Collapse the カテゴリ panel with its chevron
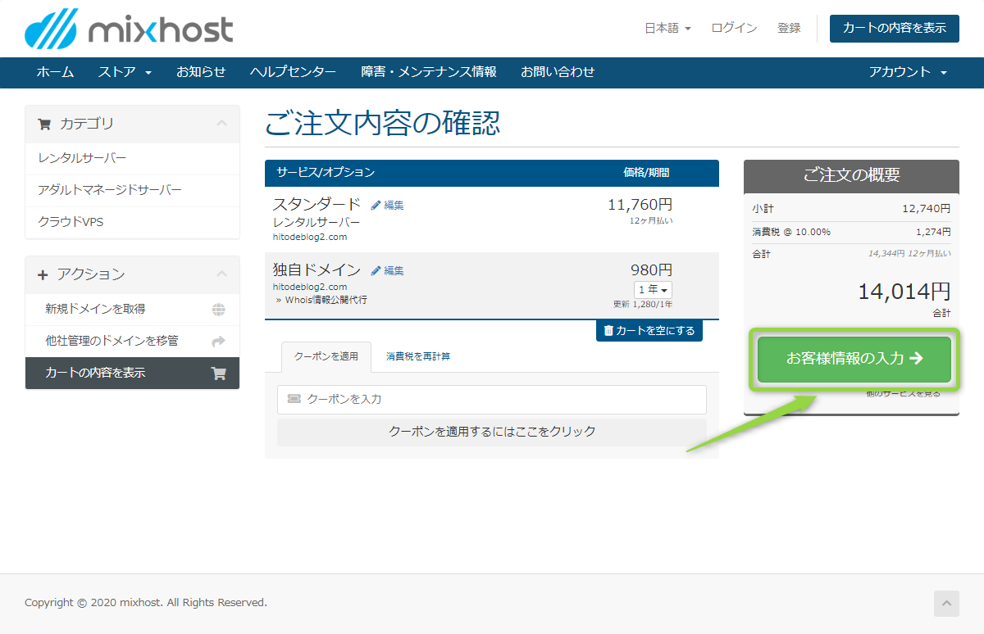984x634 pixels. click(221, 124)
